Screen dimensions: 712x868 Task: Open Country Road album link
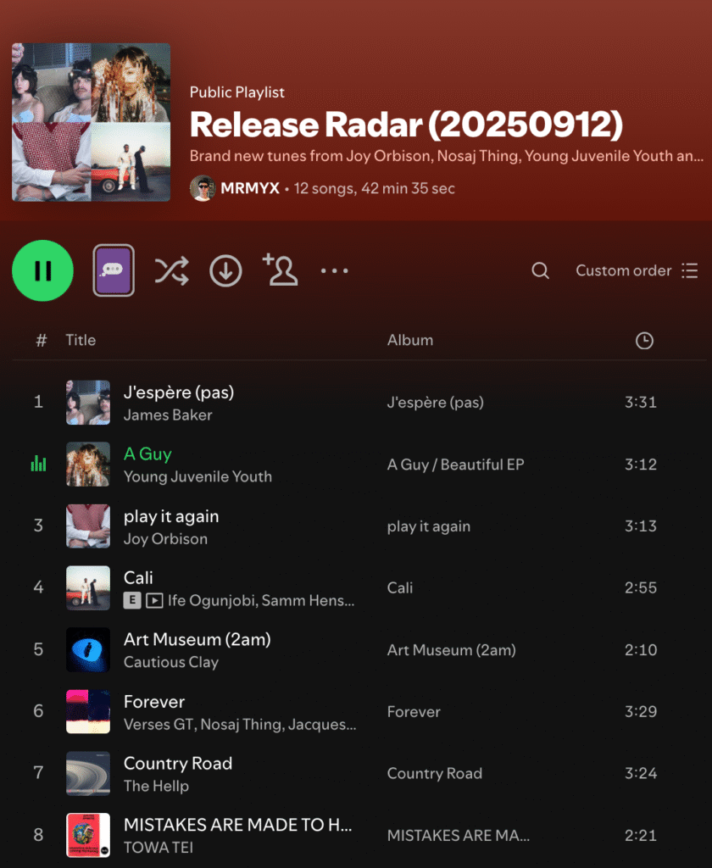435,773
